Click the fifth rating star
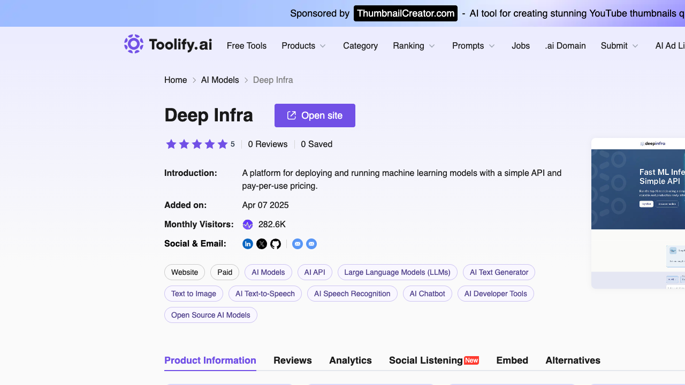 (x=223, y=144)
